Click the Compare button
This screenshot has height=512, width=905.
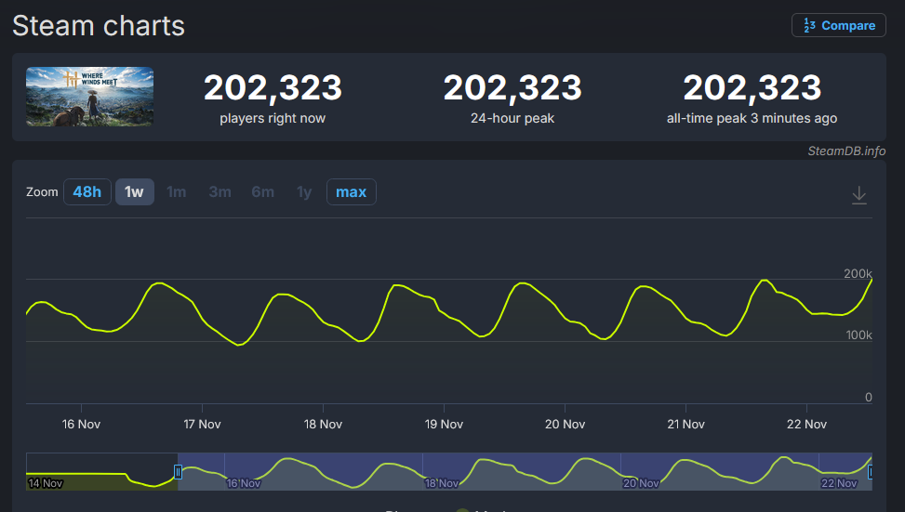839,25
